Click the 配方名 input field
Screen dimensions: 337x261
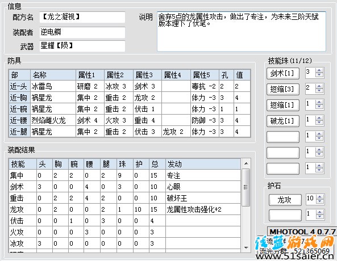pyautogui.click(x=82, y=17)
